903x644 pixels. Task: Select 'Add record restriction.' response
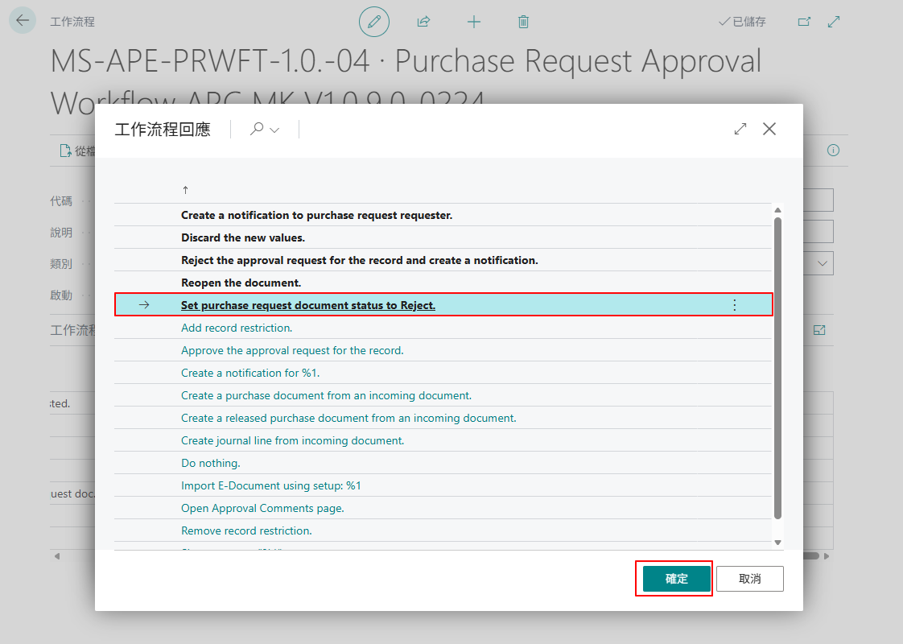pyautogui.click(x=237, y=328)
